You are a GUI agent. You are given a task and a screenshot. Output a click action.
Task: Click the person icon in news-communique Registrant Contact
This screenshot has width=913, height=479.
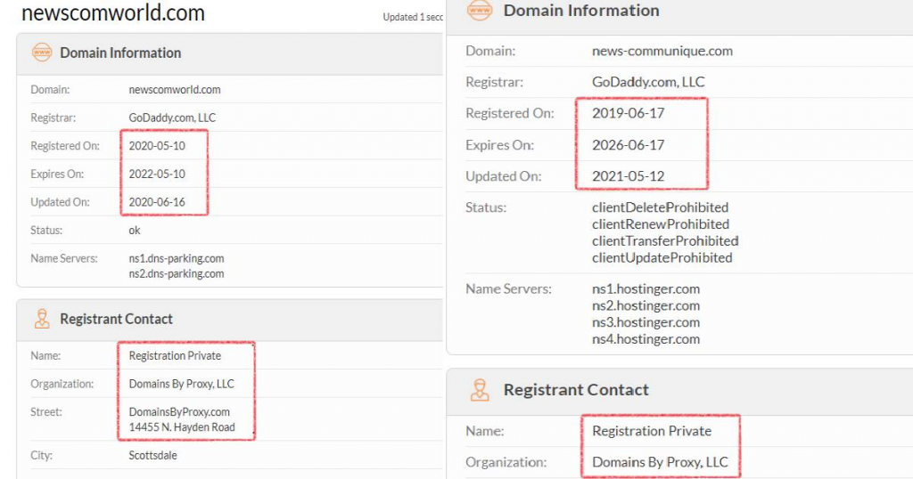tap(480, 390)
